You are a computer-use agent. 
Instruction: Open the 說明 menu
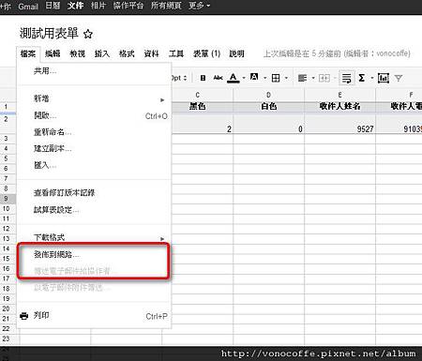[236, 53]
